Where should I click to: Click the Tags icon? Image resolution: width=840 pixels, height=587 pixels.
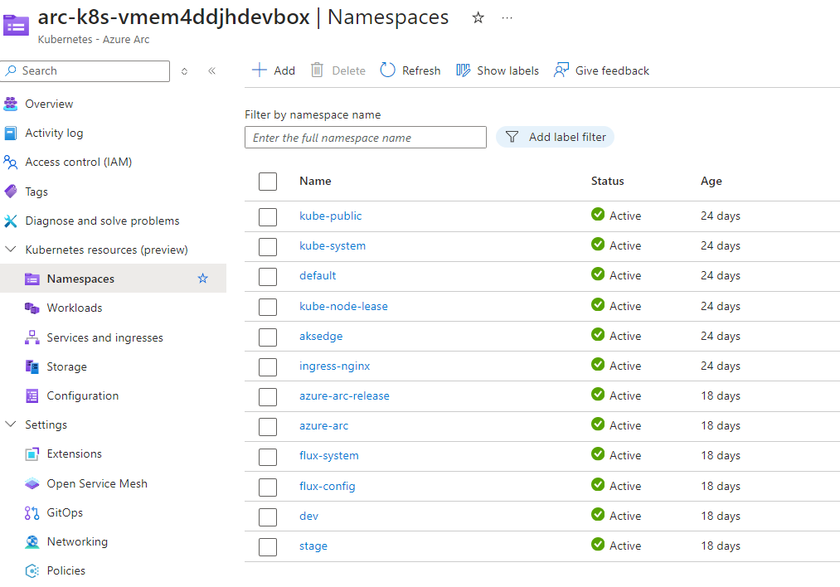11,192
